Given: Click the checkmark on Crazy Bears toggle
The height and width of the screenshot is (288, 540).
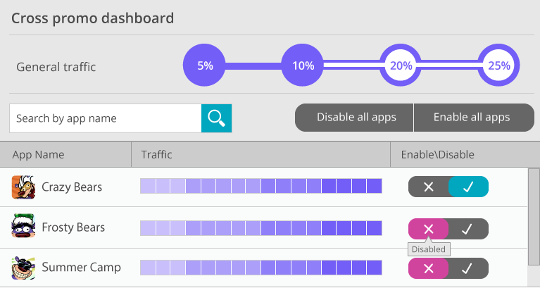Looking at the screenshot, I should (x=468, y=187).
